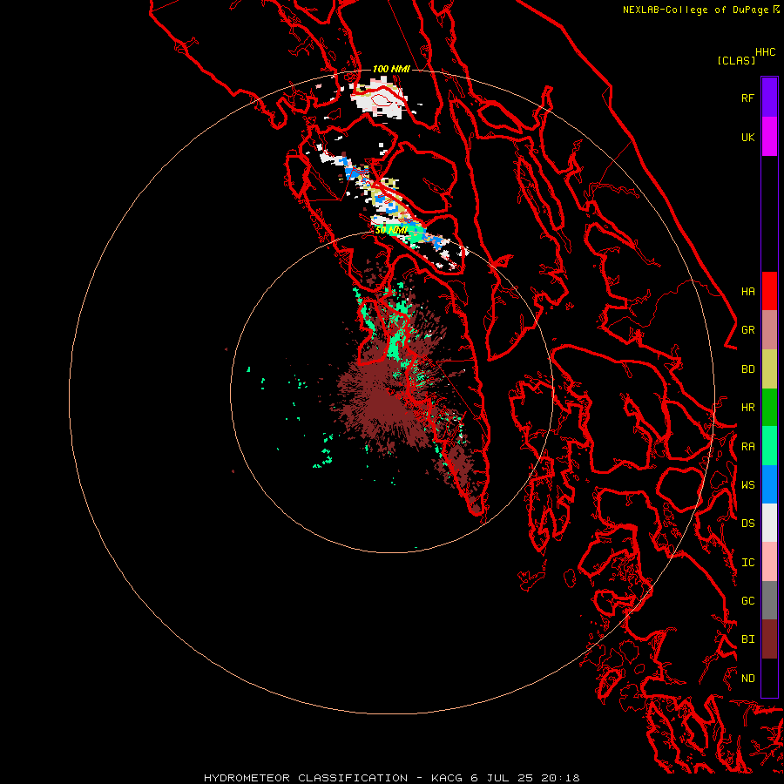Select the GR graupel color swatch
This screenshot has height=784, width=784.
769,330
